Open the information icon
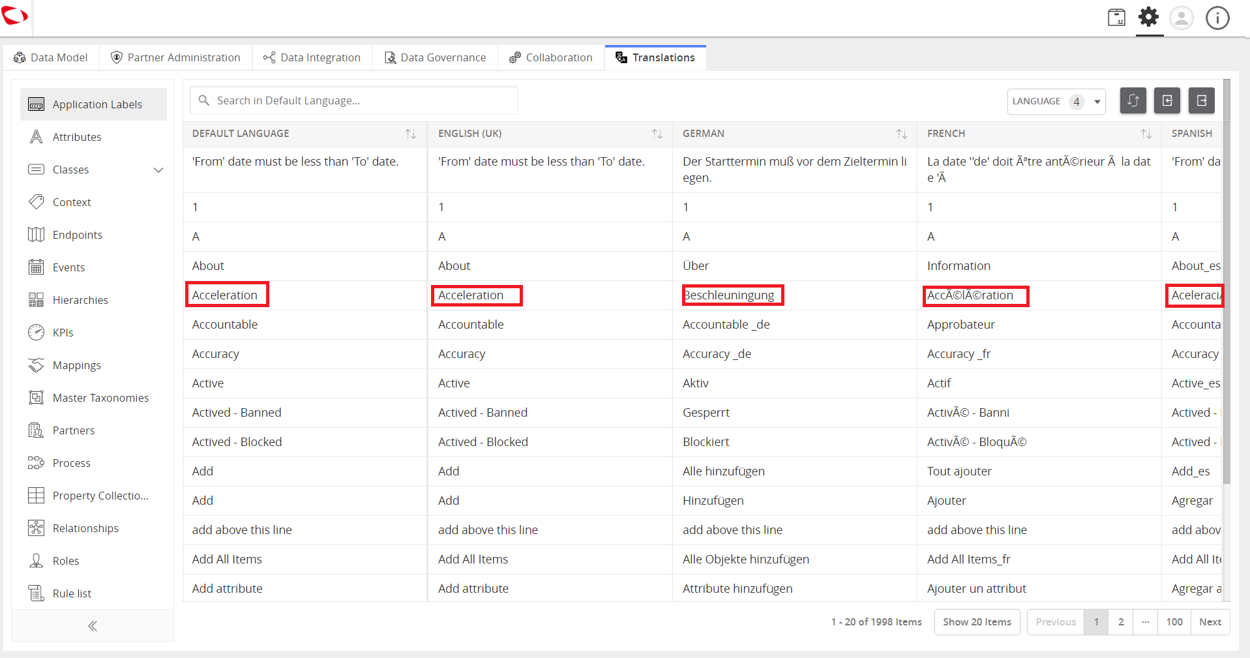Image resolution: width=1250 pixels, height=658 pixels. point(1217,18)
